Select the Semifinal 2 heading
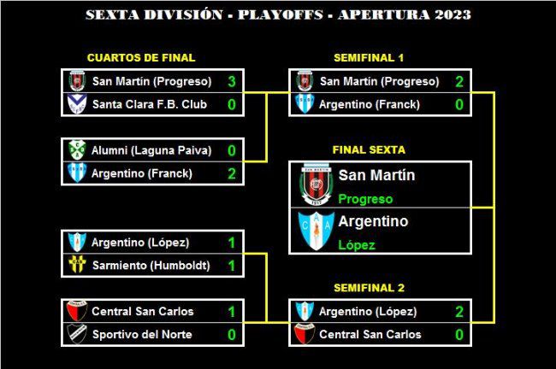Viewport: 556px width, 369px height. pos(369,288)
